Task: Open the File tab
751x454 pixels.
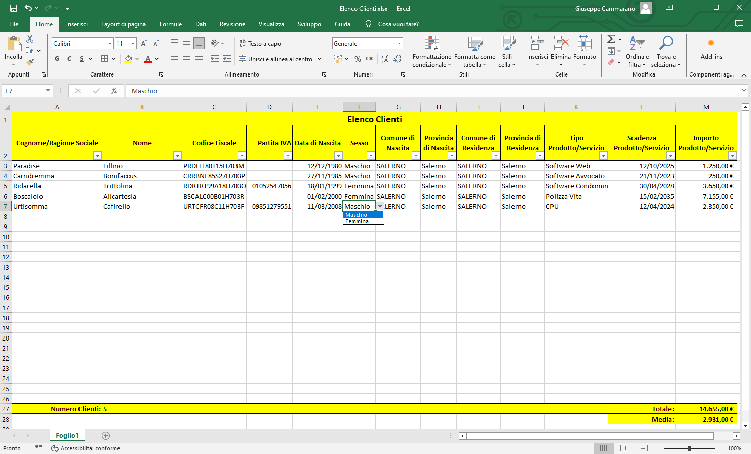Action: 14,24
